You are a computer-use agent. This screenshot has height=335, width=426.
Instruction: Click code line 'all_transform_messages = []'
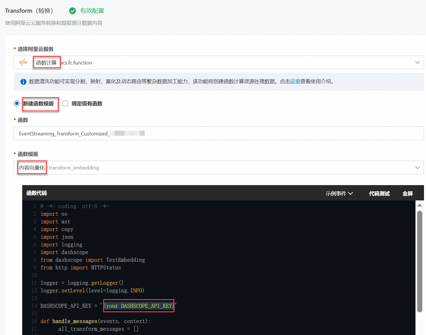click(98, 329)
